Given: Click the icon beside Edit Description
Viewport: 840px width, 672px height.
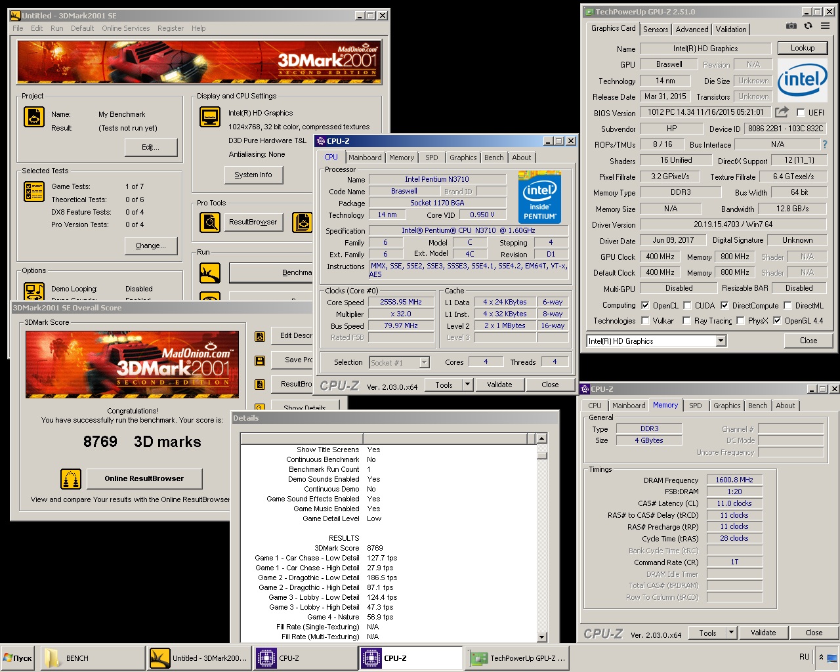Looking at the screenshot, I should 260,337.
